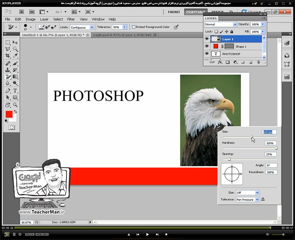Toggle lock all padlock icon
Viewport: 295px width, 240px height.
coord(232,32)
